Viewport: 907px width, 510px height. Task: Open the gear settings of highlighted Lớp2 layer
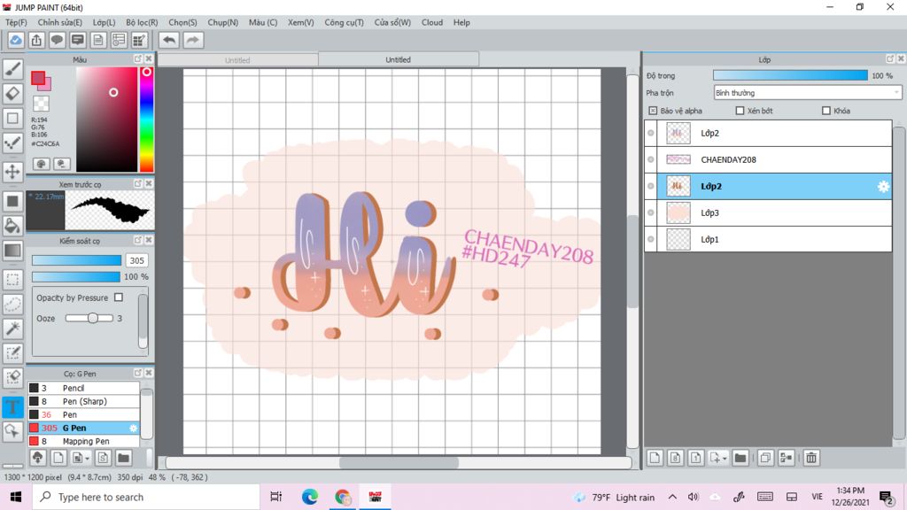[x=883, y=186]
